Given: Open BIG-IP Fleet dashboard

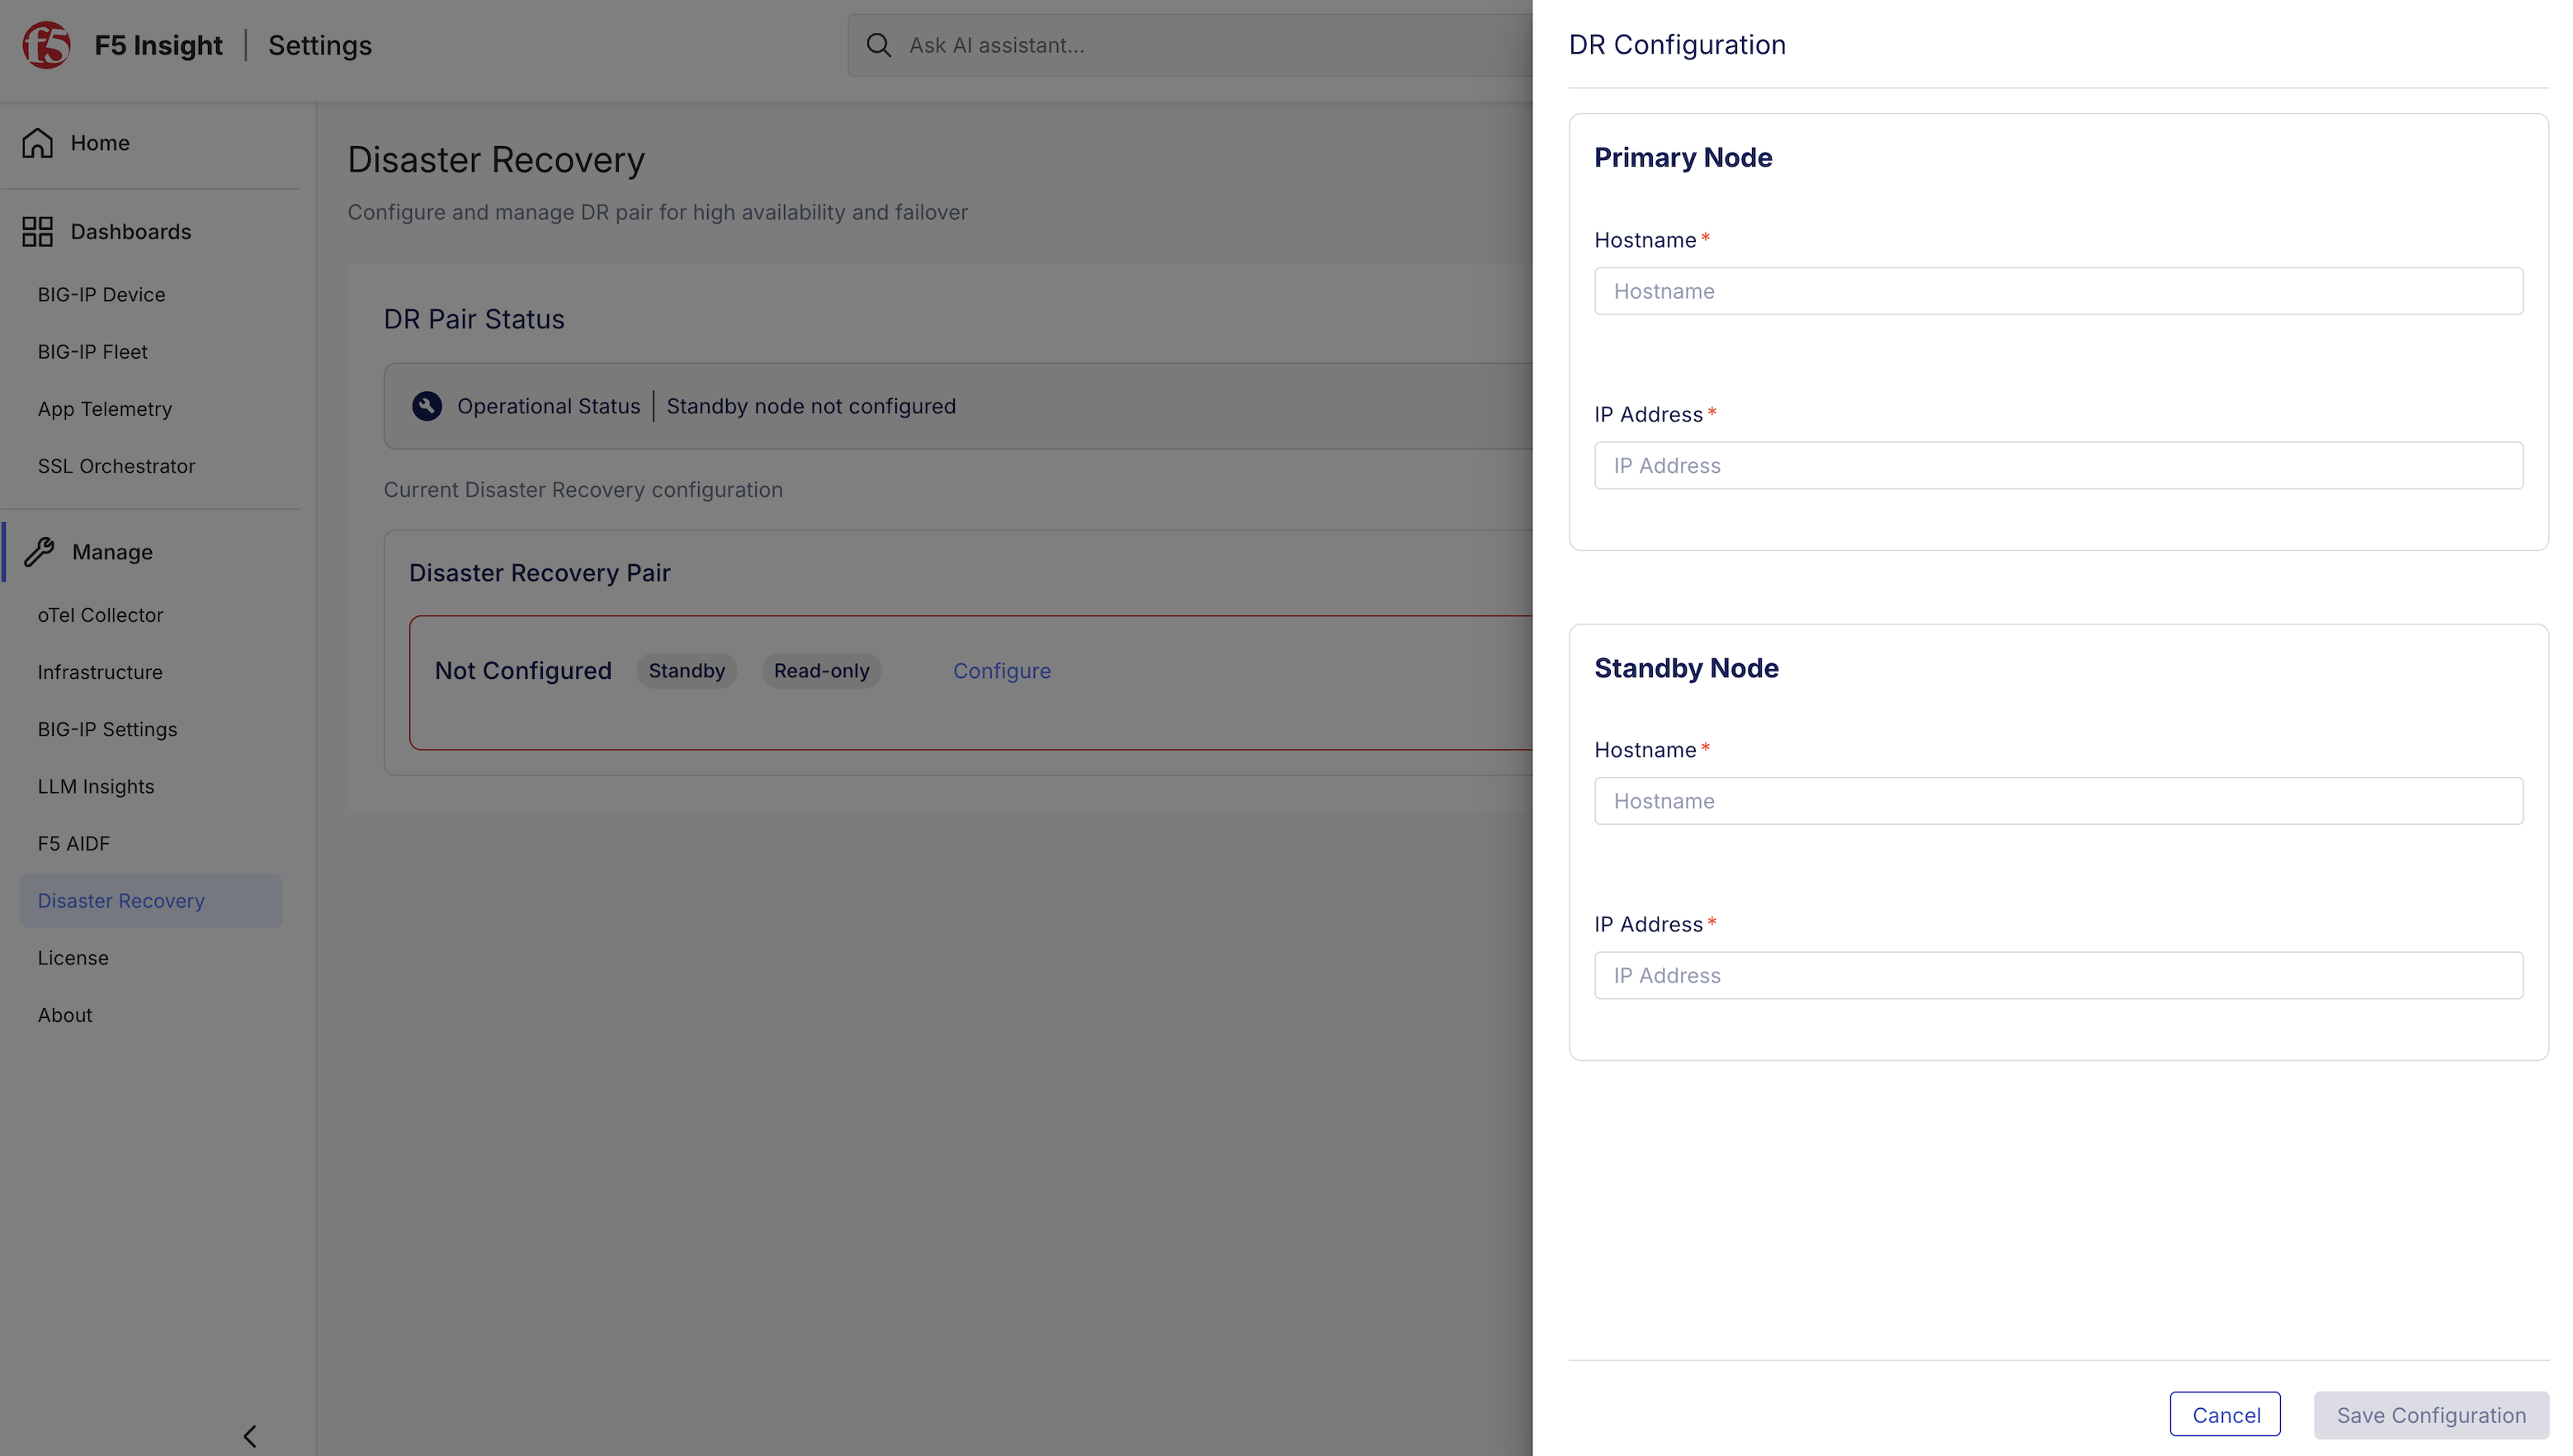Looking at the screenshot, I should point(93,352).
